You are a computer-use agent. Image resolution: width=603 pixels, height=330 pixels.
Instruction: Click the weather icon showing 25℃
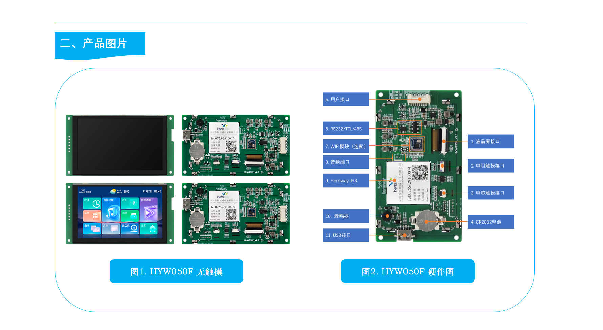[x=113, y=191]
